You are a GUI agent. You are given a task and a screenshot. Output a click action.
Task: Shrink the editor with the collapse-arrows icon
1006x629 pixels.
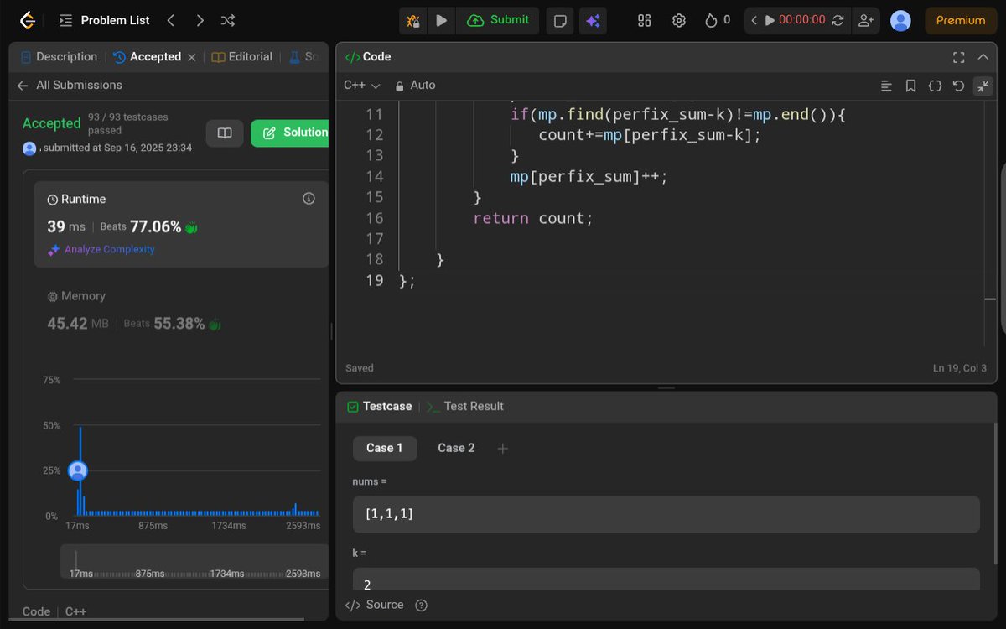point(983,86)
